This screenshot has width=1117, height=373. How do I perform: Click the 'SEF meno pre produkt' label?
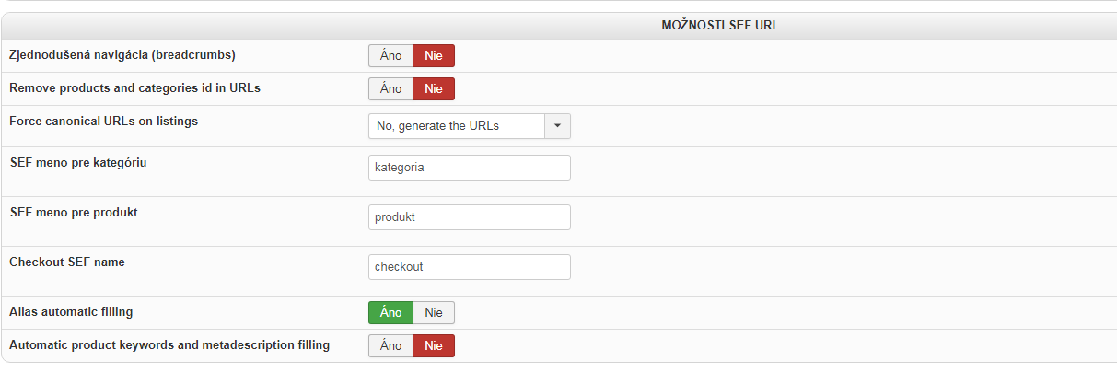click(x=74, y=212)
